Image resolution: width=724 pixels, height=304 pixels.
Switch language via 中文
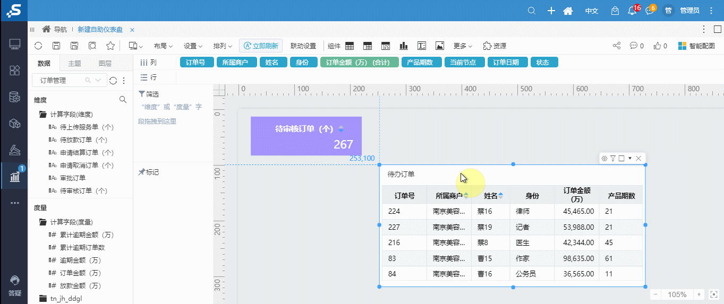[x=591, y=11]
